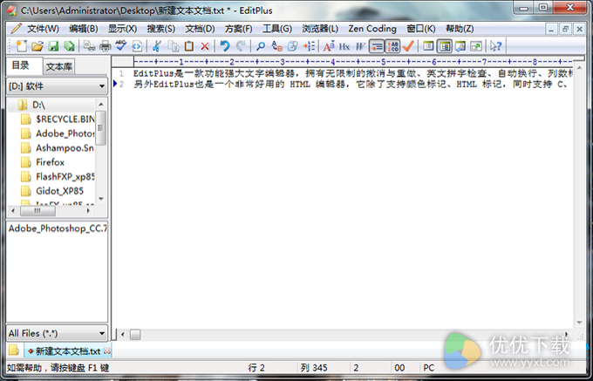Click the Print Preview icon

tap(89, 46)
